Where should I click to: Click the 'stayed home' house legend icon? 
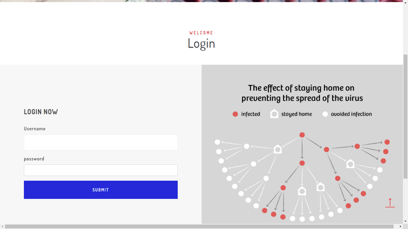pyautogui.click(x=274, y=114)
